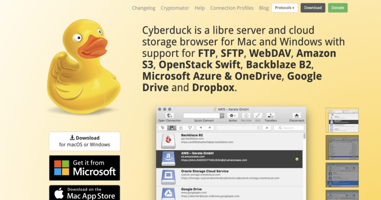Show the History clock view

coord(181,128)
